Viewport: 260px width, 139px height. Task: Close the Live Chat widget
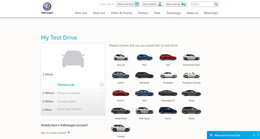[258, 135]
